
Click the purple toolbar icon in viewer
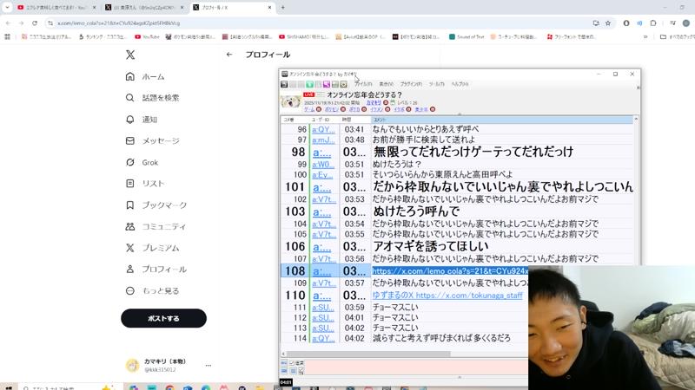(x=327, y=84)
